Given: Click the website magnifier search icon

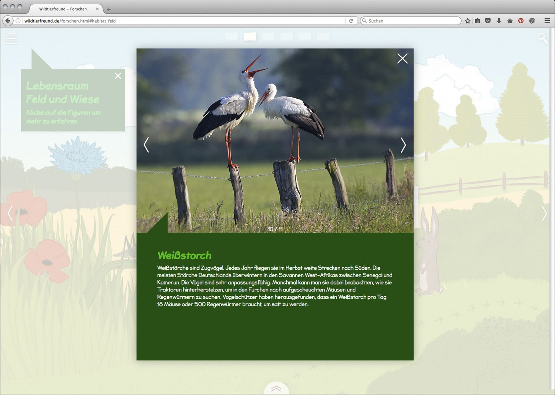Looking at the screenshot, I should pos(542,38).
